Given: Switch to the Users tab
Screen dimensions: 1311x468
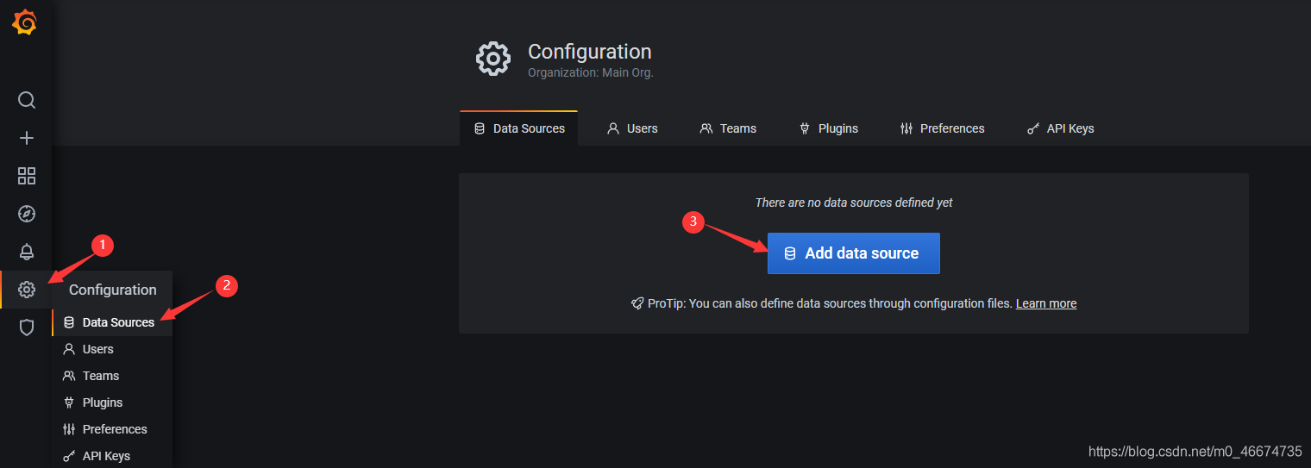Looking at the screenshot, I should pyautogui.click(x=632, y=128).
